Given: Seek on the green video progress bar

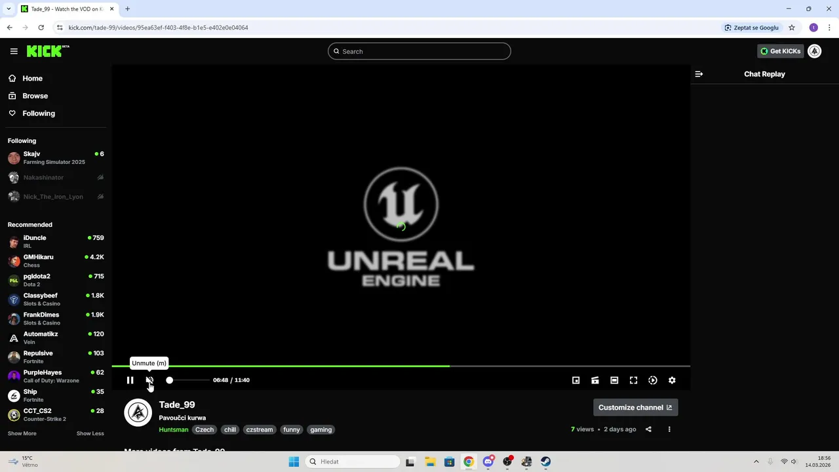Looking at the screenshot, I should (400, 366).
